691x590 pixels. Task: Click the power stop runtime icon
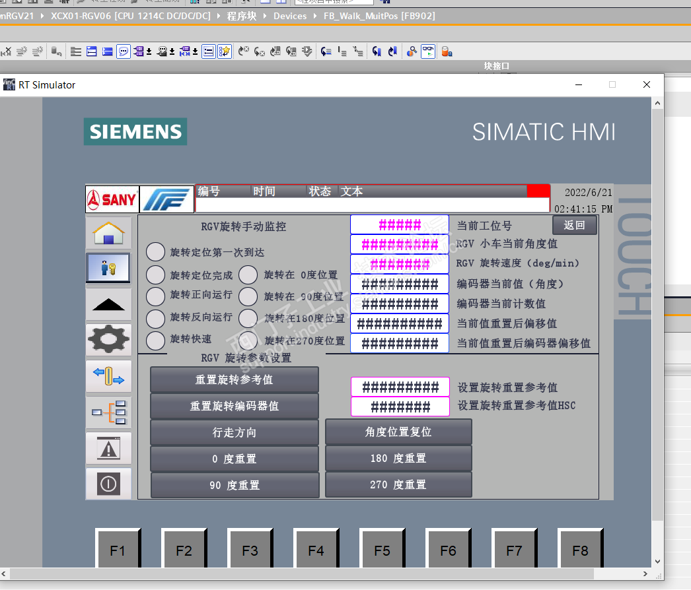pyautogui.click(x=109, y=484)
